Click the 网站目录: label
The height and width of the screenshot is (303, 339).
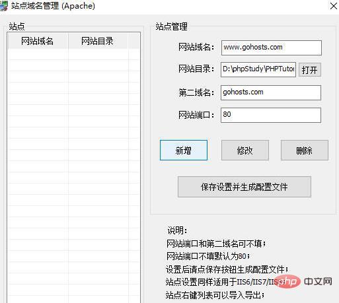coord(196,69)
